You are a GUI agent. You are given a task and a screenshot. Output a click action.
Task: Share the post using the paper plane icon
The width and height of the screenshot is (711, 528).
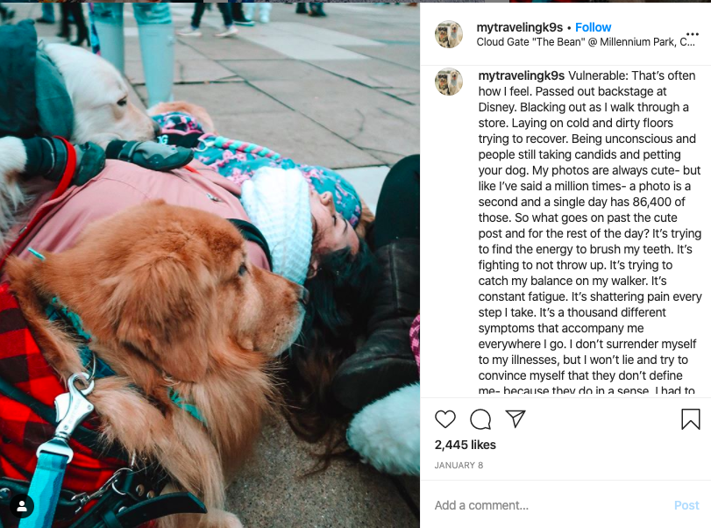tap(515, 418)
